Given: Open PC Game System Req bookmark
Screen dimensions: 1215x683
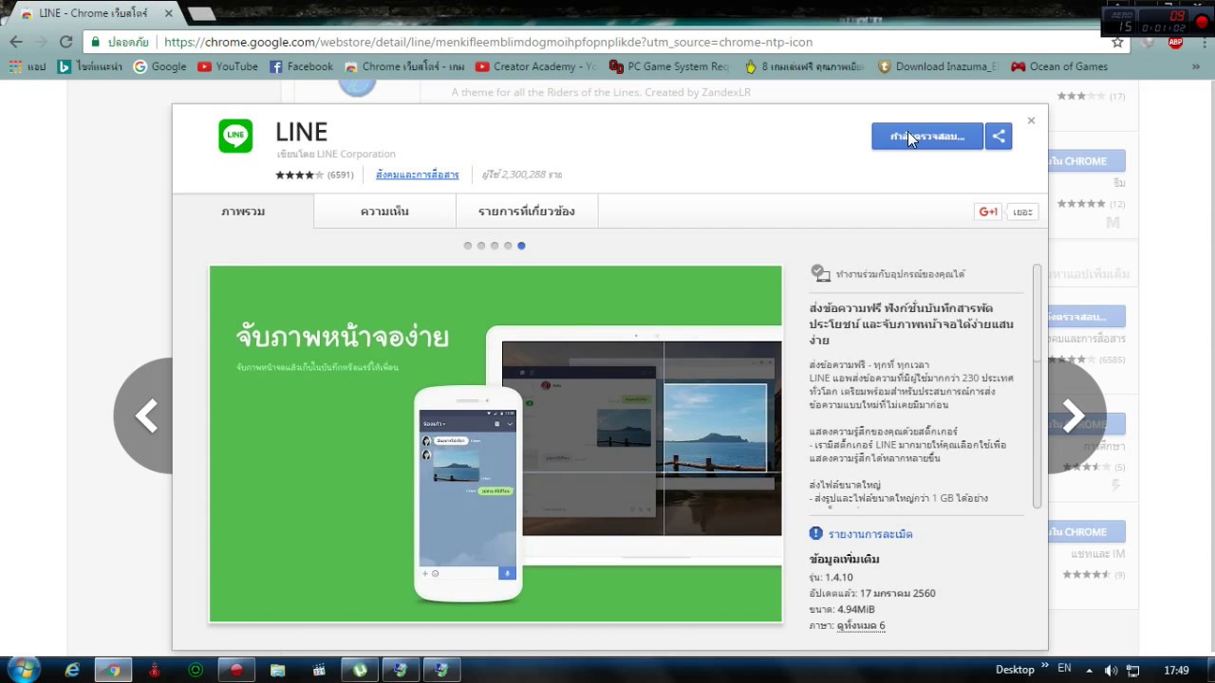Looking at the screenshot, I should click(x=669, y=66).
